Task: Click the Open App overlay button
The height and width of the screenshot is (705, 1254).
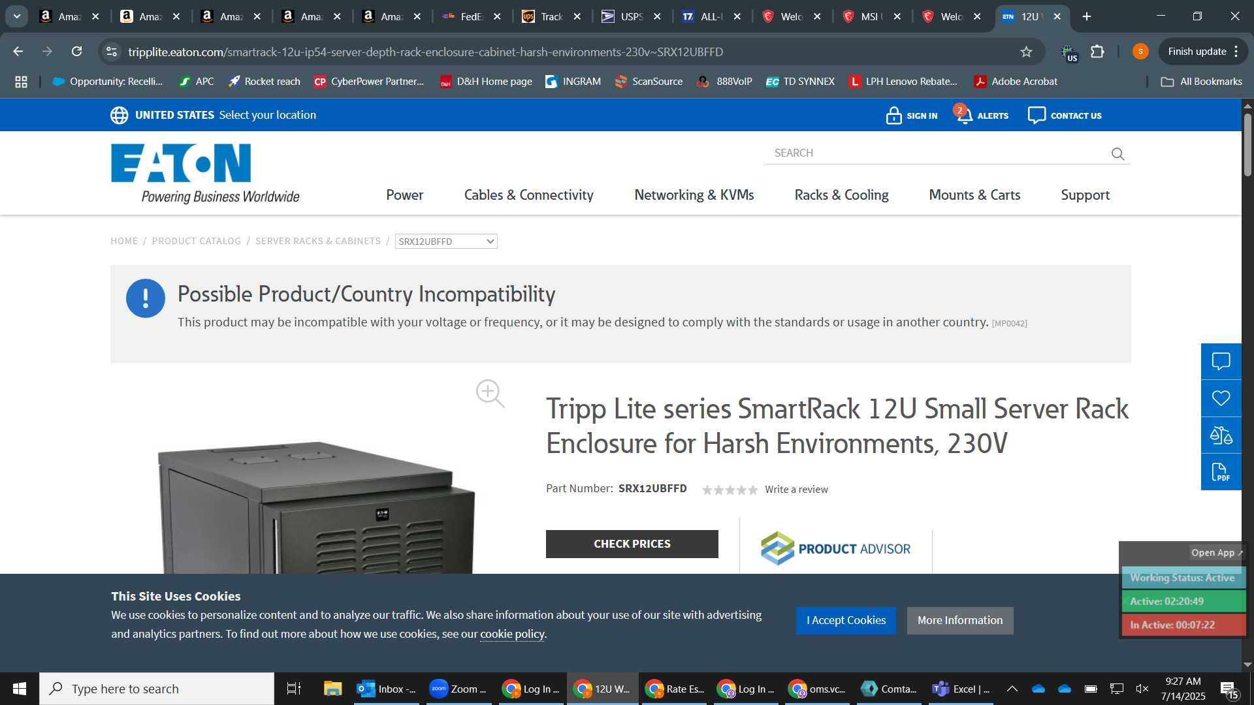Action: [1217, 553]
